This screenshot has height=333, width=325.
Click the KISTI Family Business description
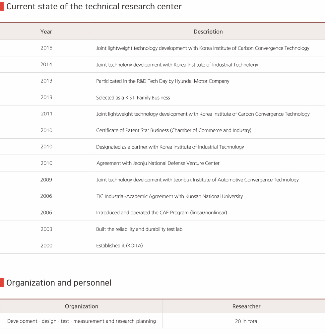(133, 98)
